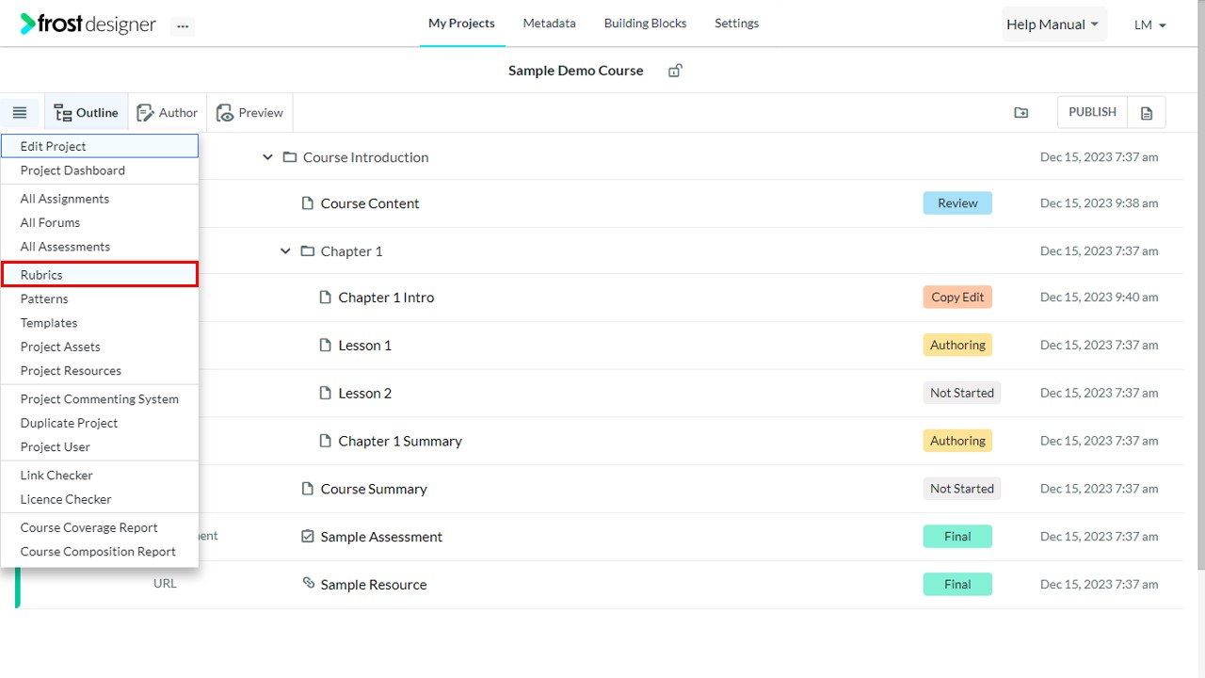Click the Chapter 1 folder icon

[308, 251]
